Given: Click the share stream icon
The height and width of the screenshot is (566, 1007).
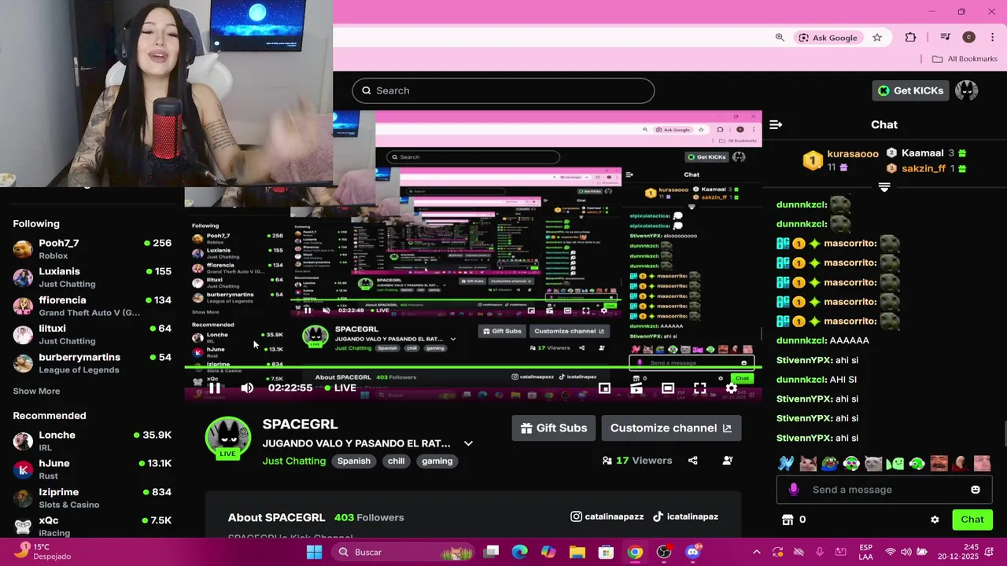Looking at the screenshot, I should [693, 461].
